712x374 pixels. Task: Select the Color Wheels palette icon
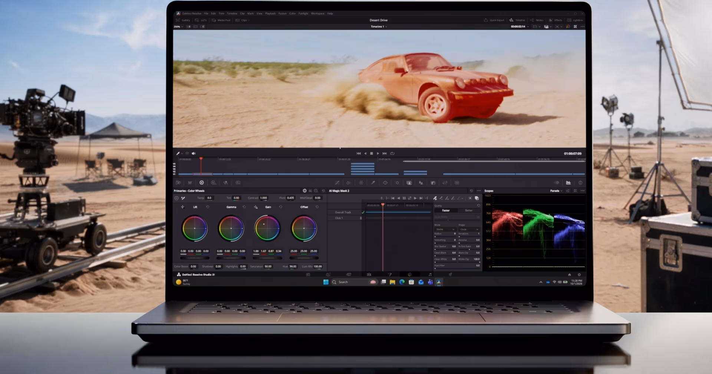point(202,183)
